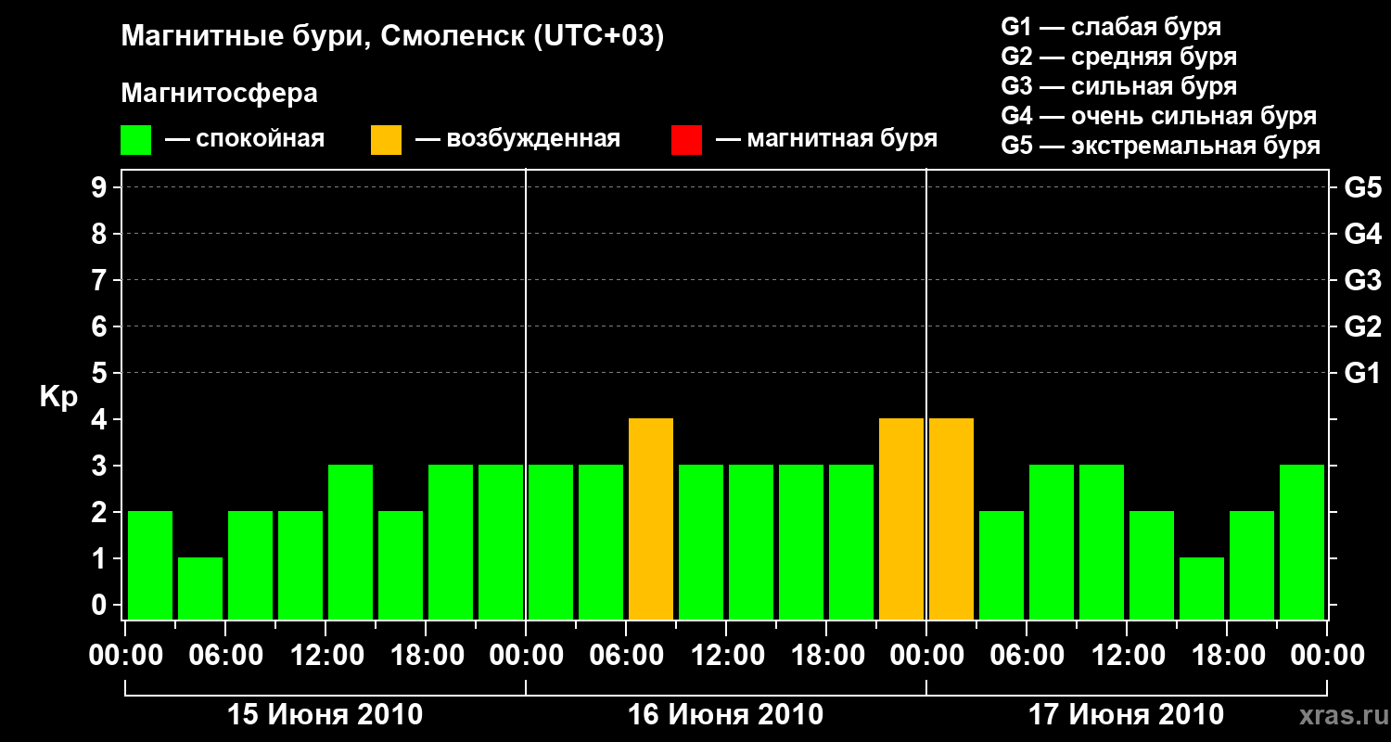Click the '— возбужденная' legend label
Screen dimensions: 1391x742
click(x=517, y=139)
